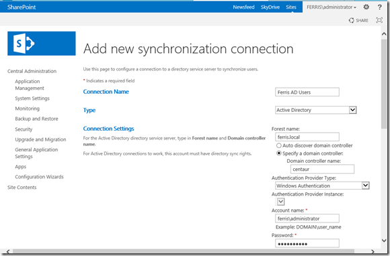390x256 pixels.
Task: Click the vertical scrollbar up arrow
Action: (384, 34)
